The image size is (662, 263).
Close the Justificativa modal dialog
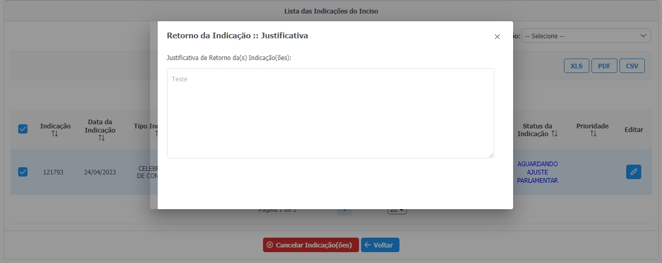point(497,37)
